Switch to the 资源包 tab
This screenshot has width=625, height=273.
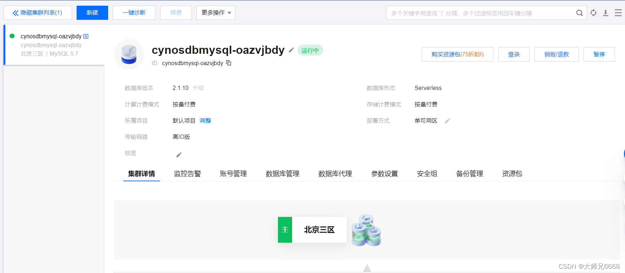512,174
